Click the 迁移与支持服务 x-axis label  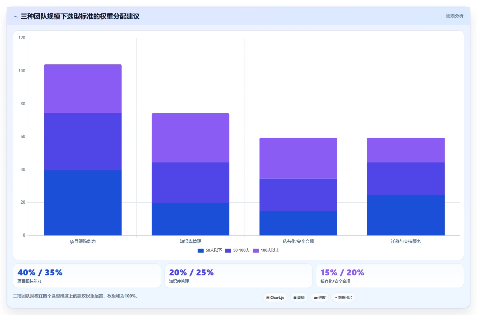coord(406,241)
